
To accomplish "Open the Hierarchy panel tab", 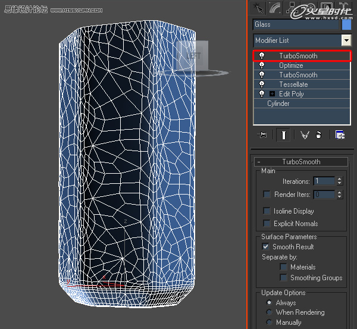I will [292, 8].
